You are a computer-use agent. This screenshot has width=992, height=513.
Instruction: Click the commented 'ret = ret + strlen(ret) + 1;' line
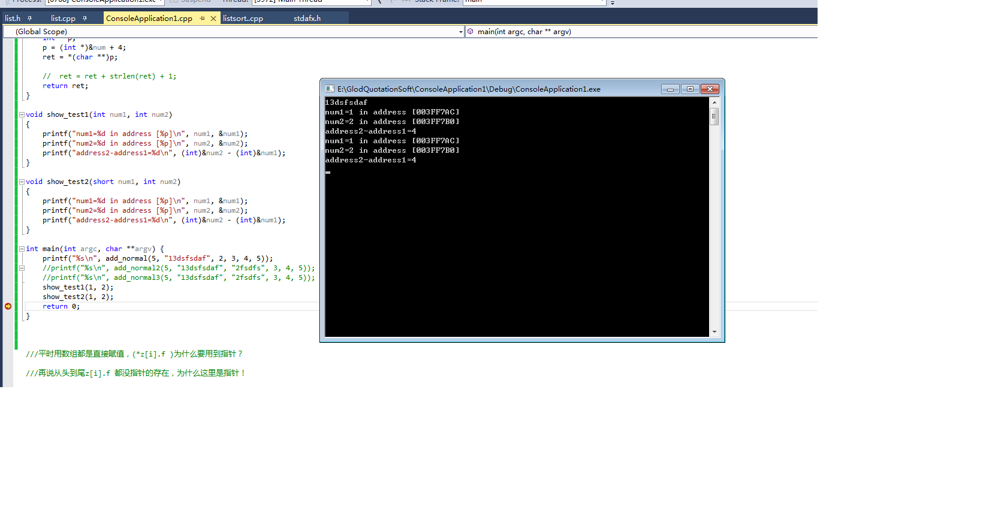click(x=109, y=76)
